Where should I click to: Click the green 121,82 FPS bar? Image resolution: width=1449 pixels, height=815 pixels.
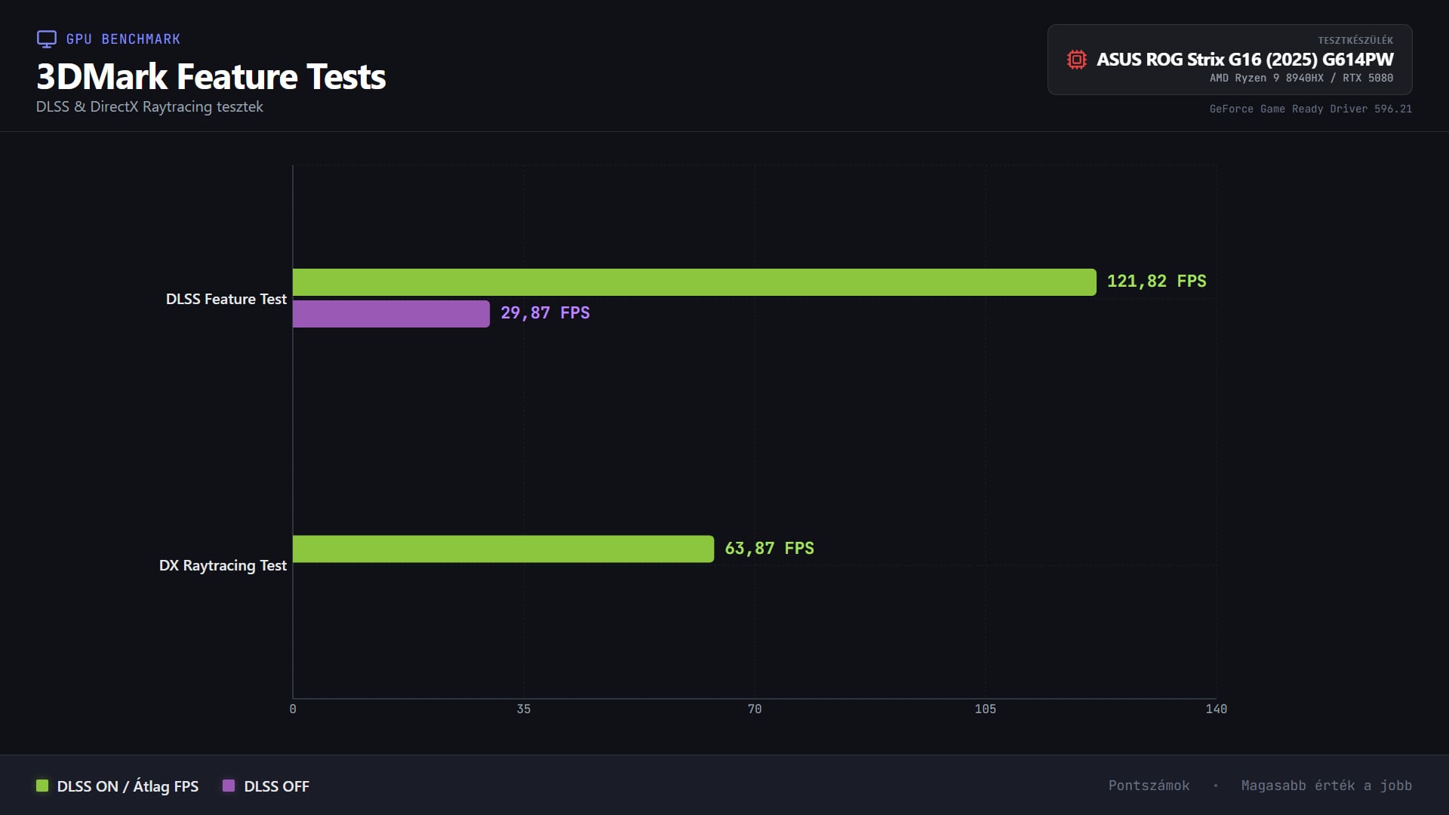click(x=694, y=282)
